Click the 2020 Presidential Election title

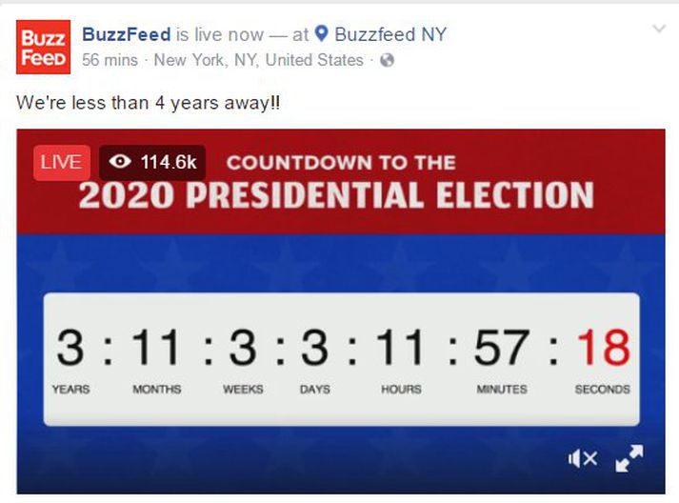[x=336, y=194]
